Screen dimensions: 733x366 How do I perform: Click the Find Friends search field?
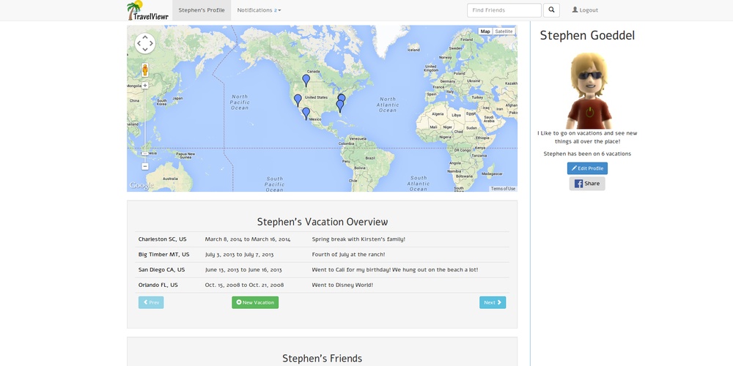pos(504,10)
